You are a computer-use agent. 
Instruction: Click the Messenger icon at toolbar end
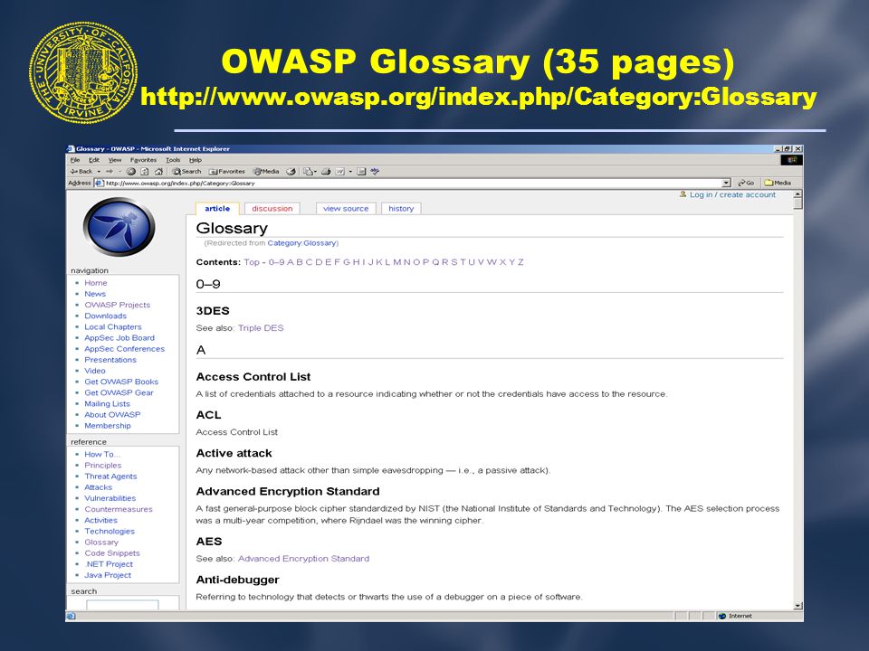(375, 171)
